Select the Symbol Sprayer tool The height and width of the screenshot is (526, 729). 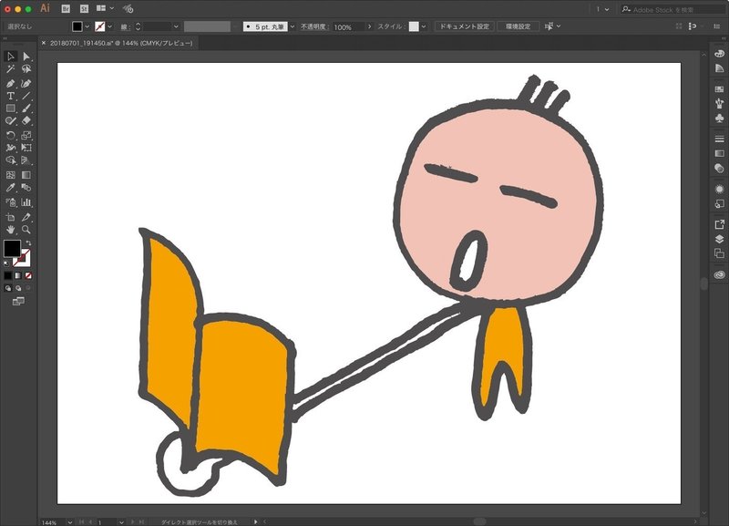[x=10, y=202]
